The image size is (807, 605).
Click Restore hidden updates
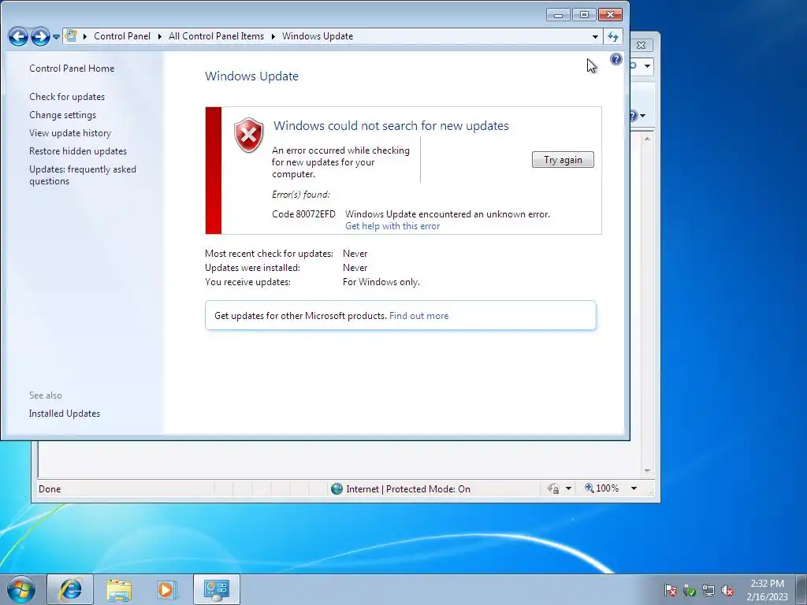coord(78,151)
